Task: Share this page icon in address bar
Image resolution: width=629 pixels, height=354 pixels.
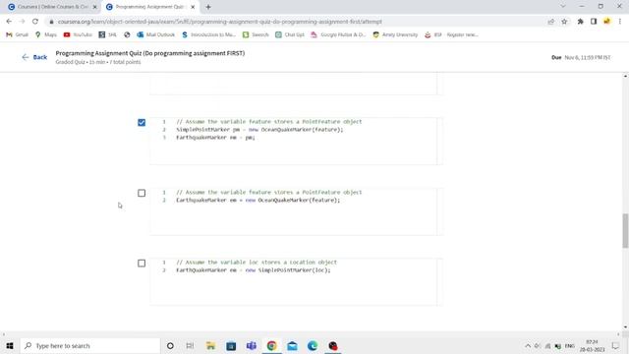Action: pyautogui.click(x=550, y=22)
